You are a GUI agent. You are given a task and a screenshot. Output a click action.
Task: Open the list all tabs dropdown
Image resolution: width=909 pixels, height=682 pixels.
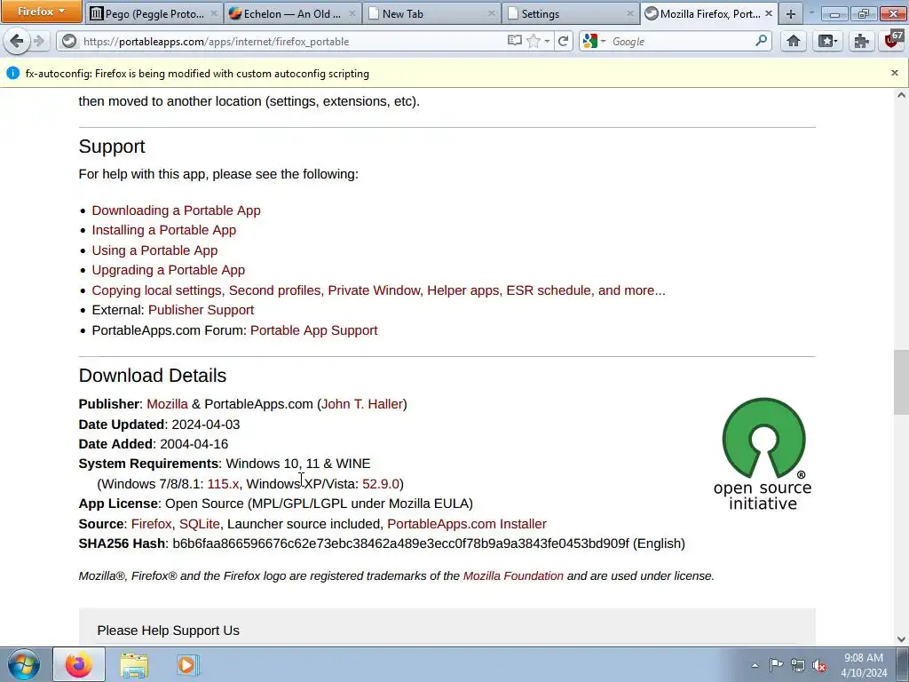[x=811, y=12]
